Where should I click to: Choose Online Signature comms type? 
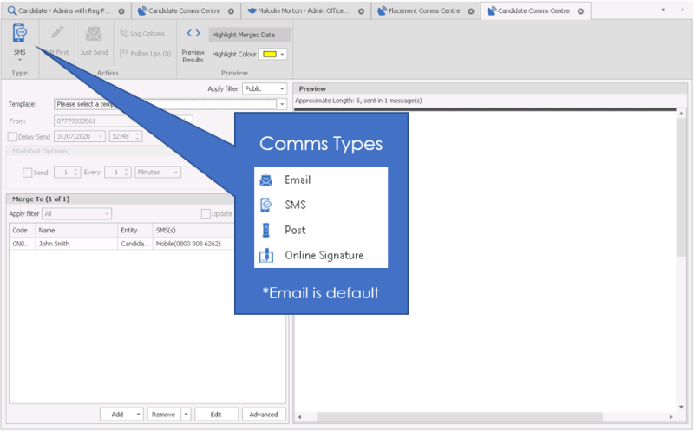pyautogui.click(x=324, y=256)
